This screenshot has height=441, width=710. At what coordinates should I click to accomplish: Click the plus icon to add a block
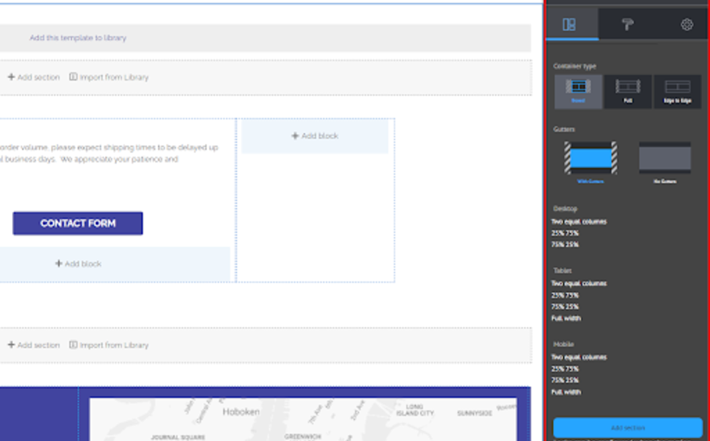tap(294, 136)
